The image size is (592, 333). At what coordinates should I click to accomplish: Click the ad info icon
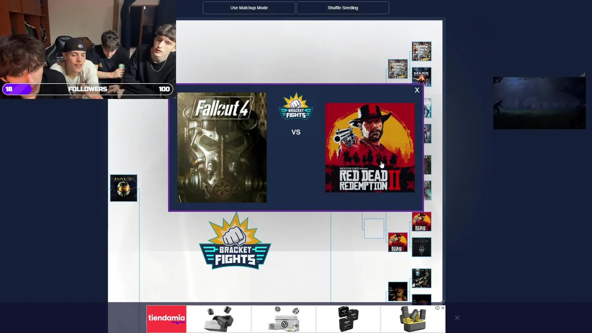[437, 308]
